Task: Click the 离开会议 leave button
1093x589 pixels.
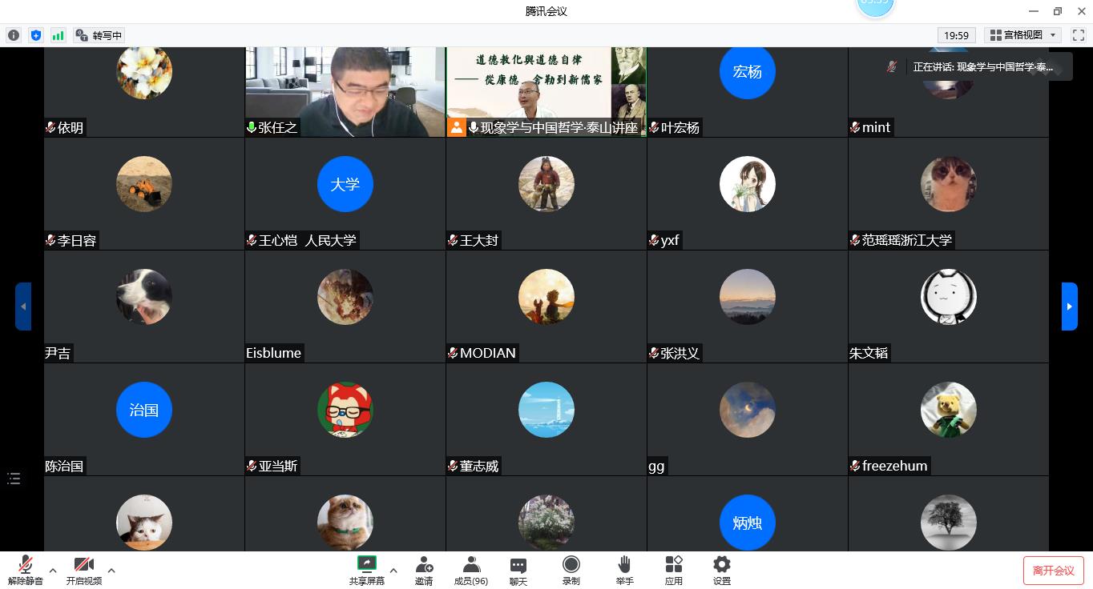Action: pos(1053,571)
